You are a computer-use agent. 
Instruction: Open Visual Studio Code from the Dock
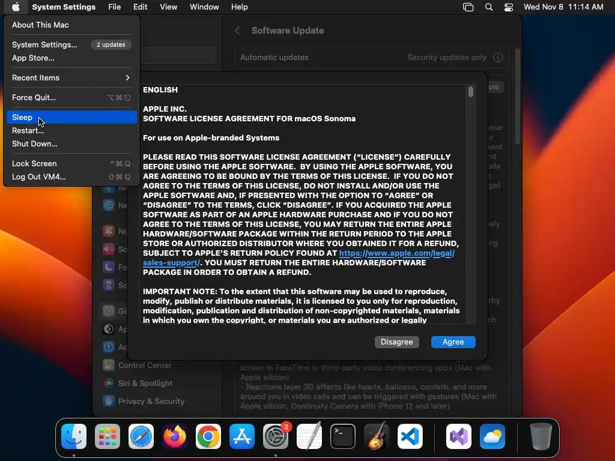[410, 436]
